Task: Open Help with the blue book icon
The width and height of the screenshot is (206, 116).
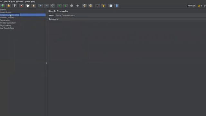Action: coord(117,6)
